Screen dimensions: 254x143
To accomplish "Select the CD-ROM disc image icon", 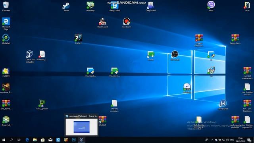I will pyautogui.click(x=187, y=87).
